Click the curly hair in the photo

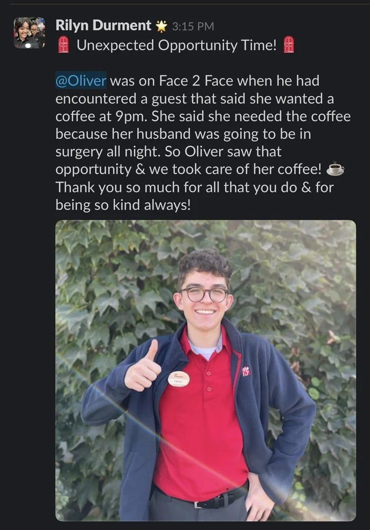[x=205, y=265]
